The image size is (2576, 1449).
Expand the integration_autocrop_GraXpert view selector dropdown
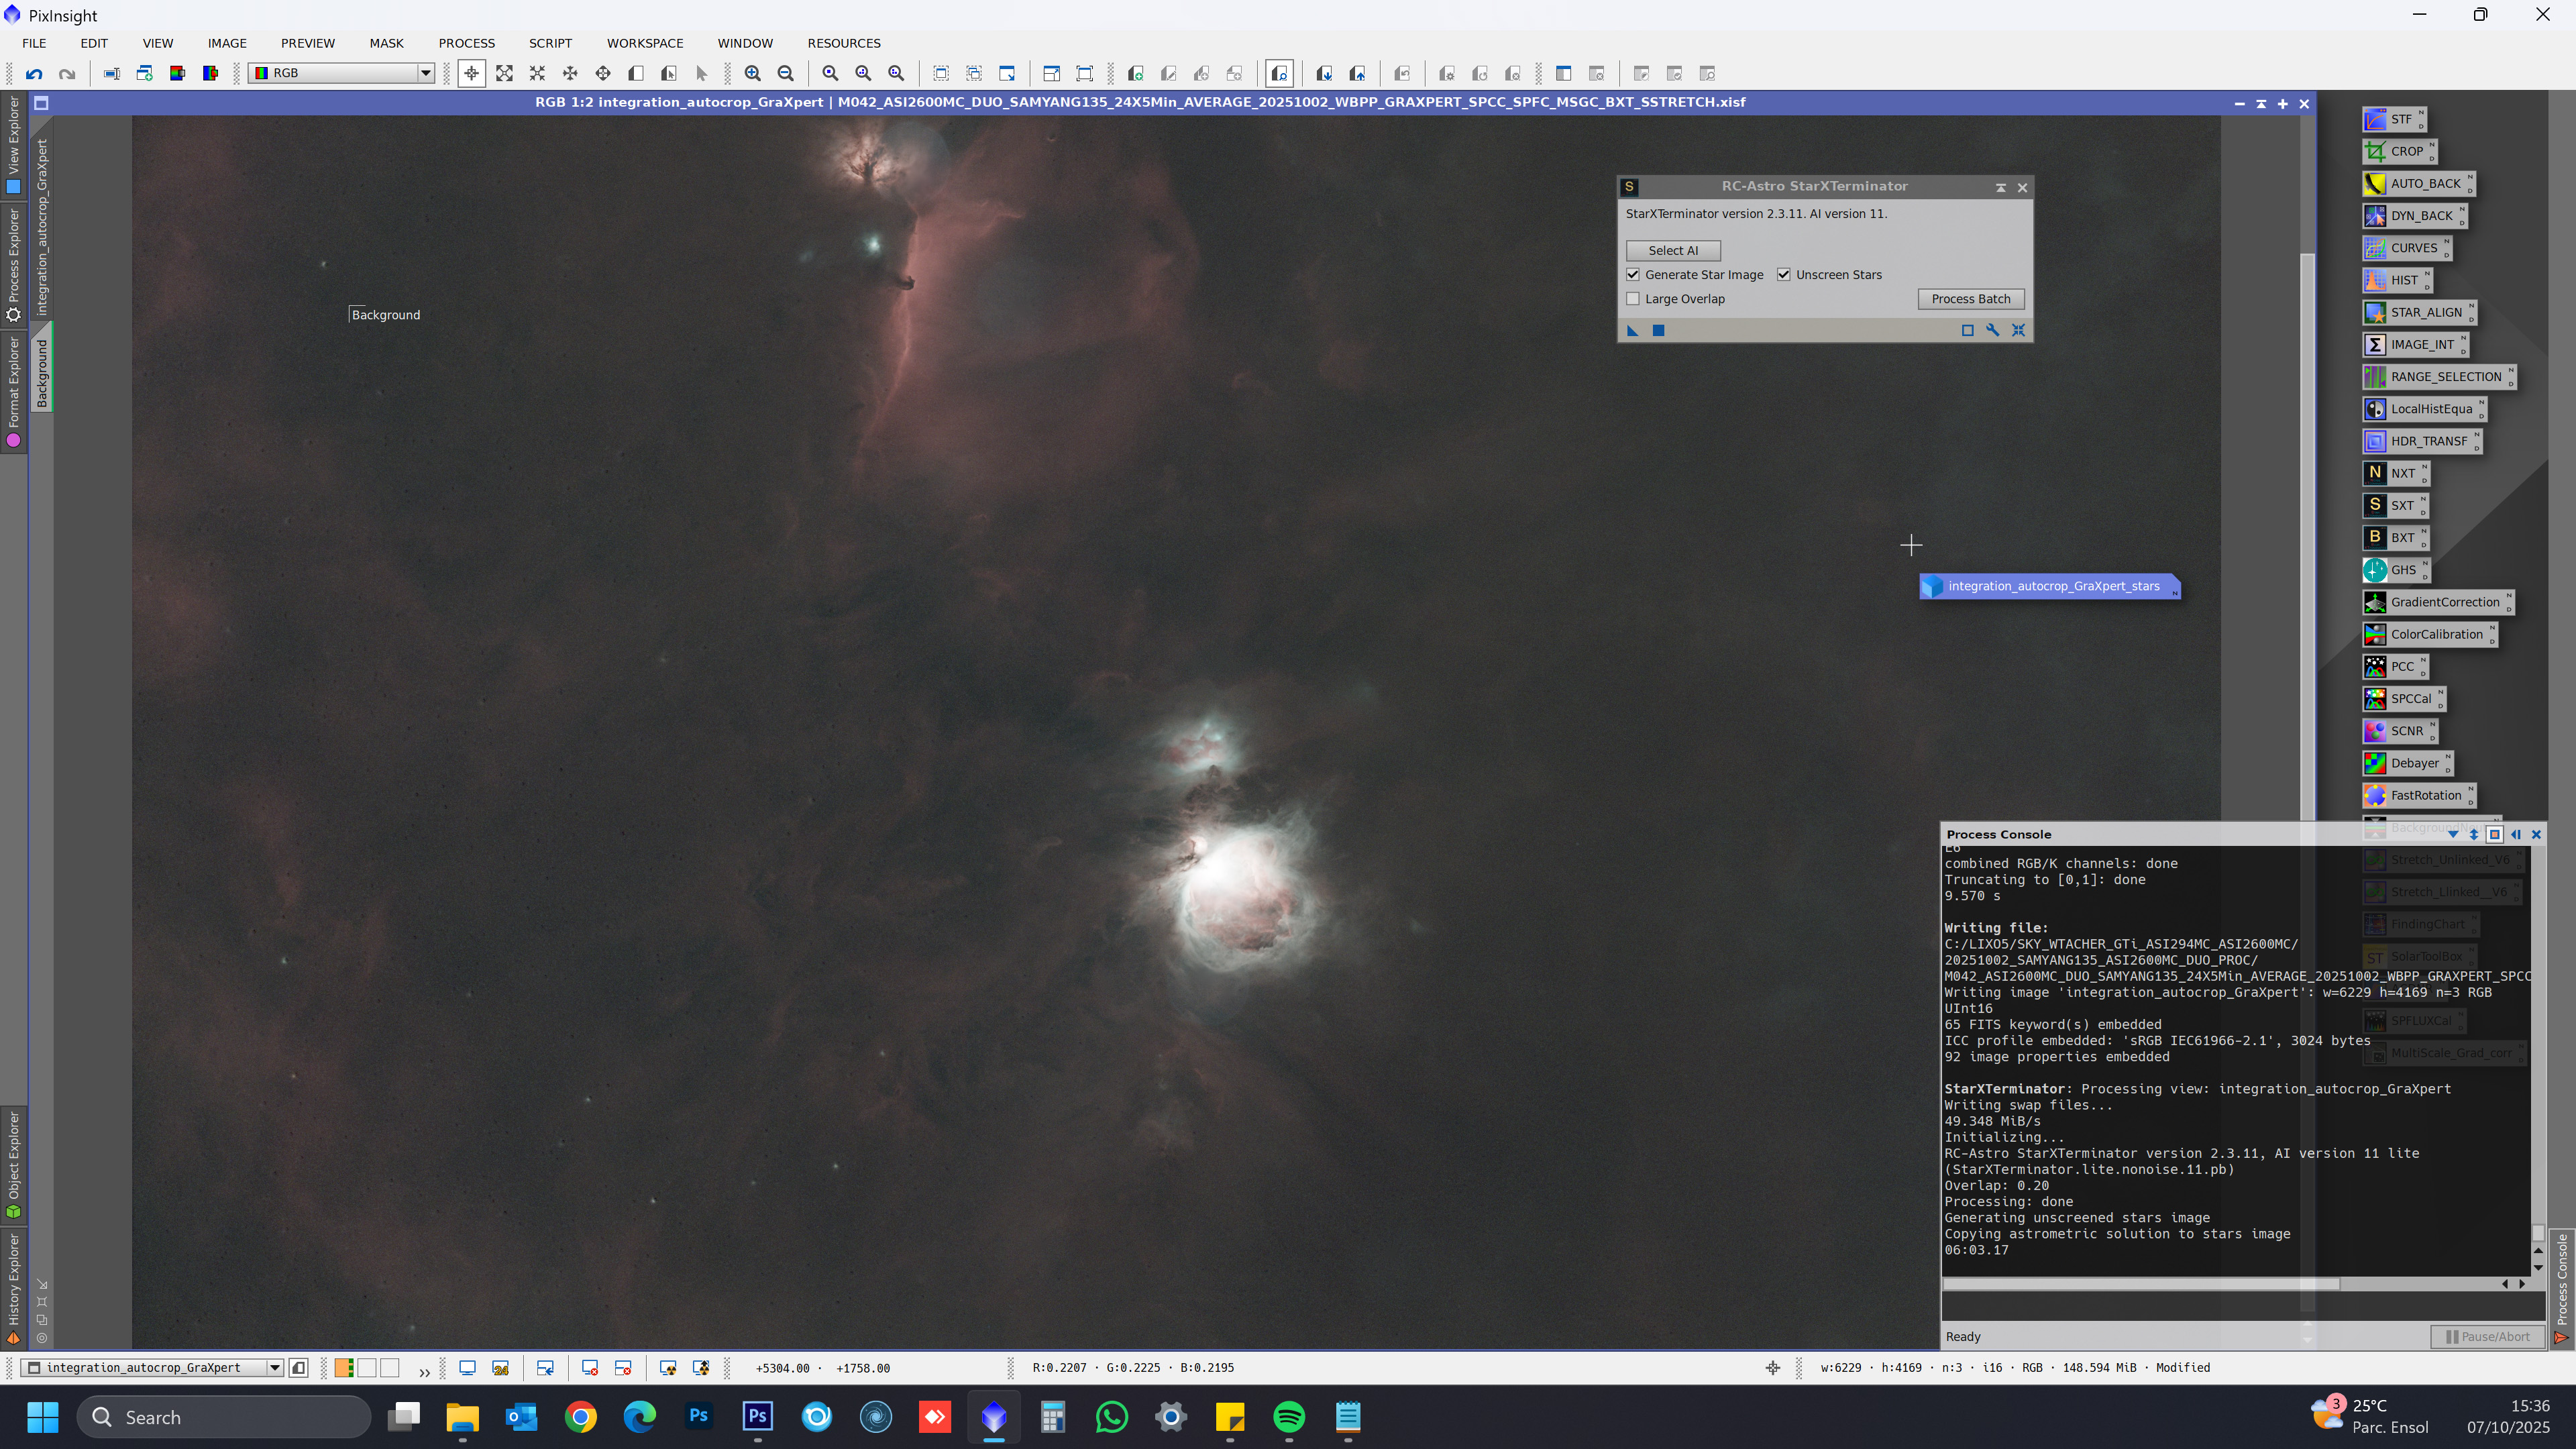click(x=274, y=1368)
